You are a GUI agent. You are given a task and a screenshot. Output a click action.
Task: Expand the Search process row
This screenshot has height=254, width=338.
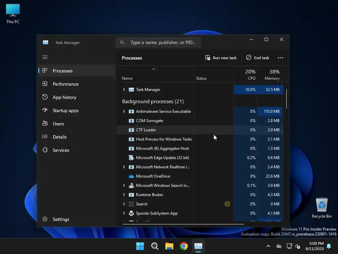click(124, 204)
